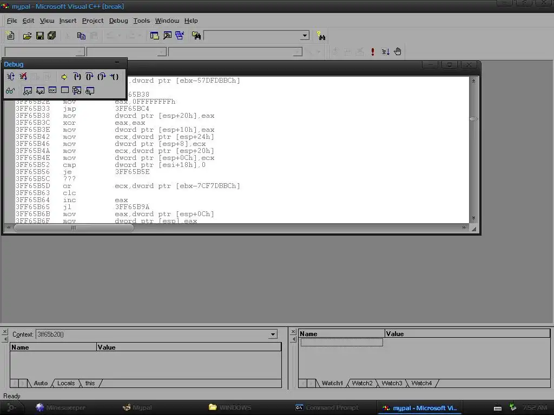Viewport: 554px width, 415px height.
Task: Switch to the this tab
Action: coord(90,383)
